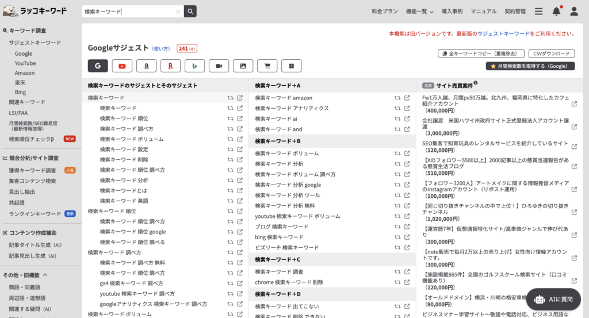589x318 pixels.
Task: Choose 楽天 under サジェストキーワード sidebar
Action: [x=20, y=83]
